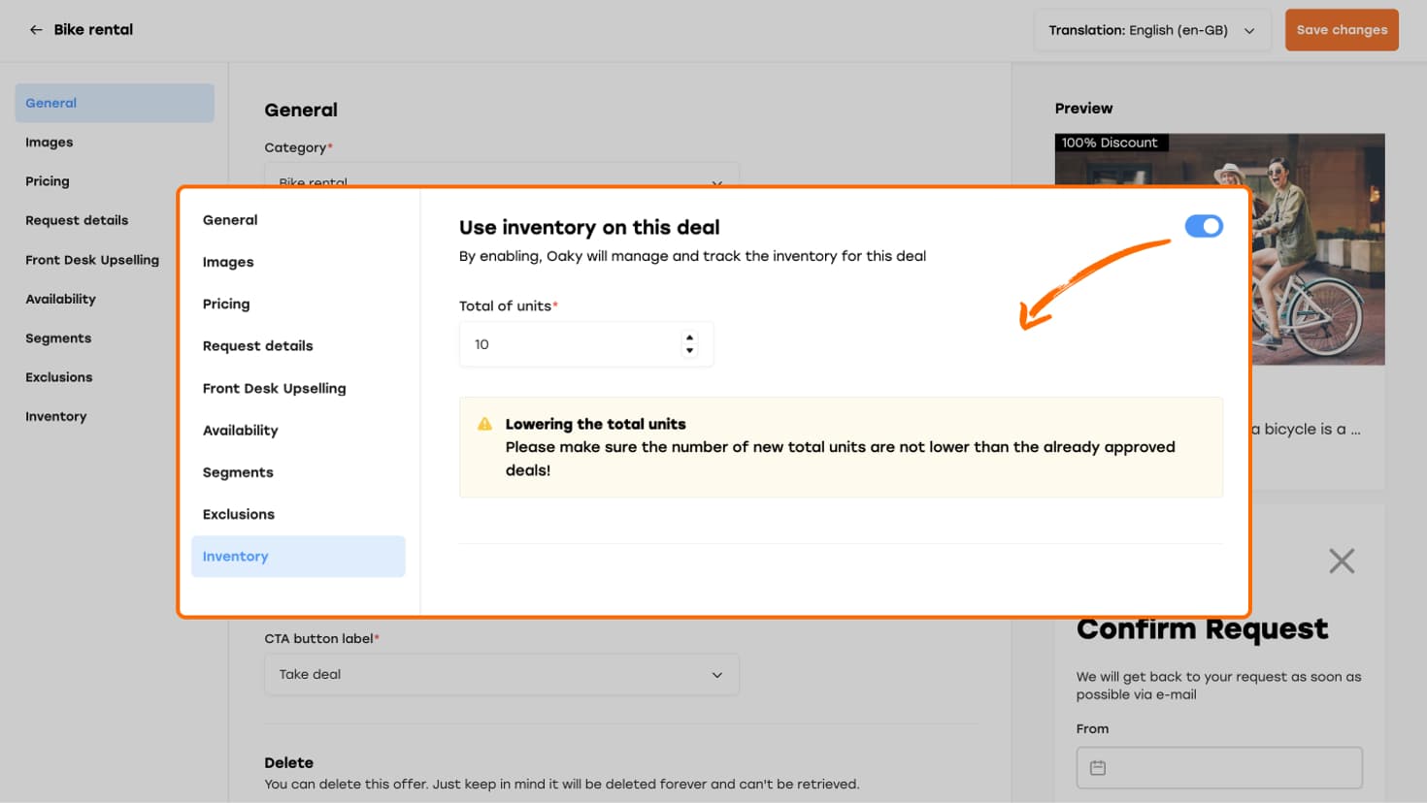Open Pricing in the highlighted menu
This screenshot has width=1427, height=803.
(x=226, y=304)
